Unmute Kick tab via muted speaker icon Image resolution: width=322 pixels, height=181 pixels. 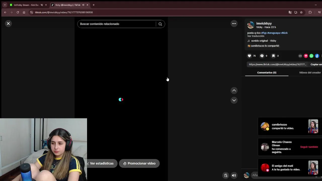click(42, 5)
